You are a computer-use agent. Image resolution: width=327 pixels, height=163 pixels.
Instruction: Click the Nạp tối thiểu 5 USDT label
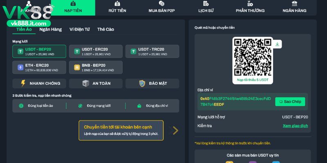(253, 80)
